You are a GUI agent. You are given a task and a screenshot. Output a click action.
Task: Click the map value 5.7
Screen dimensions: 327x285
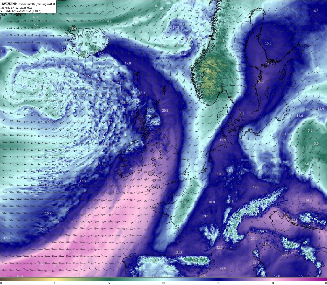36,25
